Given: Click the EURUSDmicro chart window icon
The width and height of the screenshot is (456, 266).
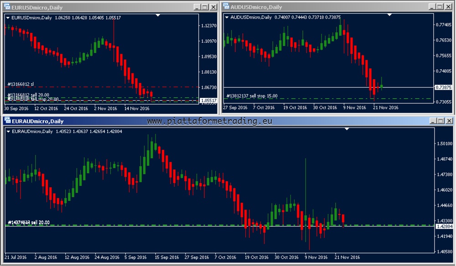Looking at the screenshot, I should (7, 7).
